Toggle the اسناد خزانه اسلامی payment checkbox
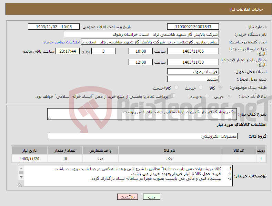The height and width of the screenshot is (206, 272). pos(173,96)
